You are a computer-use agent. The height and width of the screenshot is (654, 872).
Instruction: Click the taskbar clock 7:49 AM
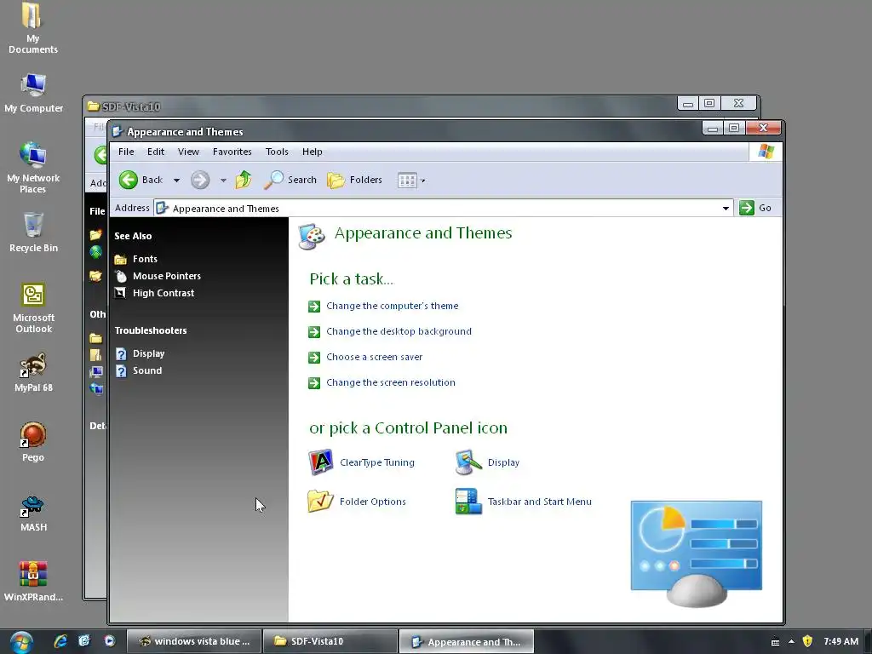pyautogui.click(x=840, y=641)
